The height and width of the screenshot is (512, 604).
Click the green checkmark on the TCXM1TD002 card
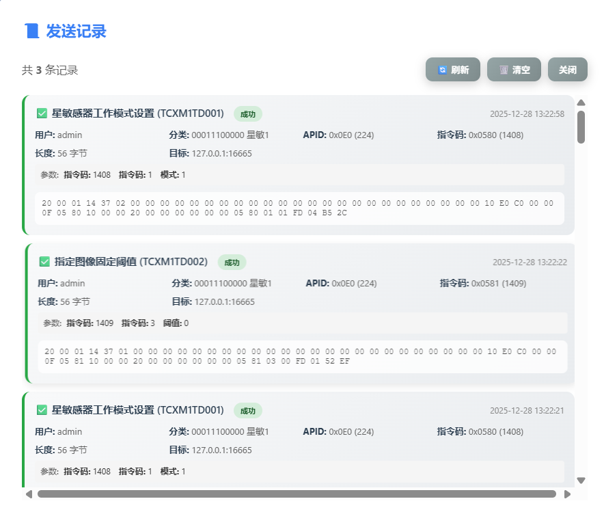point(42,262)
